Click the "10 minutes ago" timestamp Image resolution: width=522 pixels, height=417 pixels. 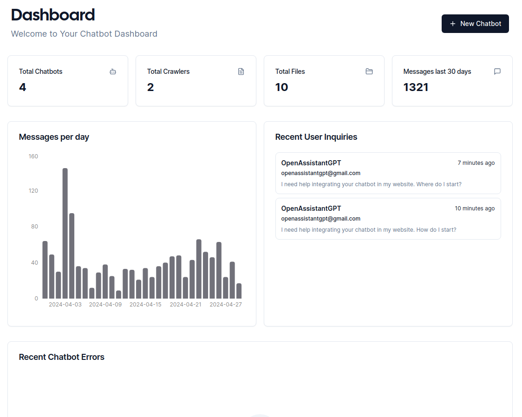pos(475,208)
